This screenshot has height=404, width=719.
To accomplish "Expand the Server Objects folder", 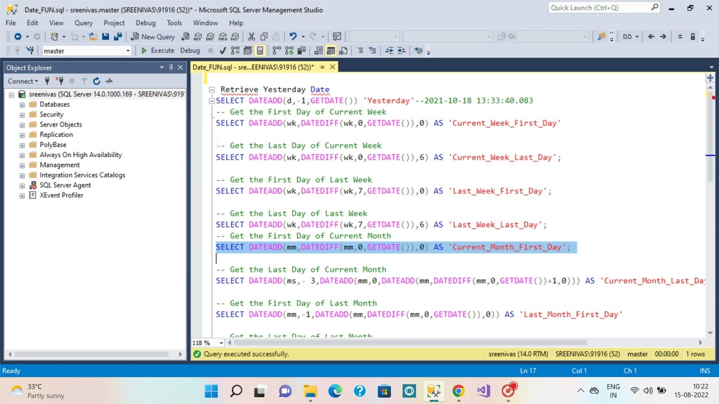I will (22, 125).
